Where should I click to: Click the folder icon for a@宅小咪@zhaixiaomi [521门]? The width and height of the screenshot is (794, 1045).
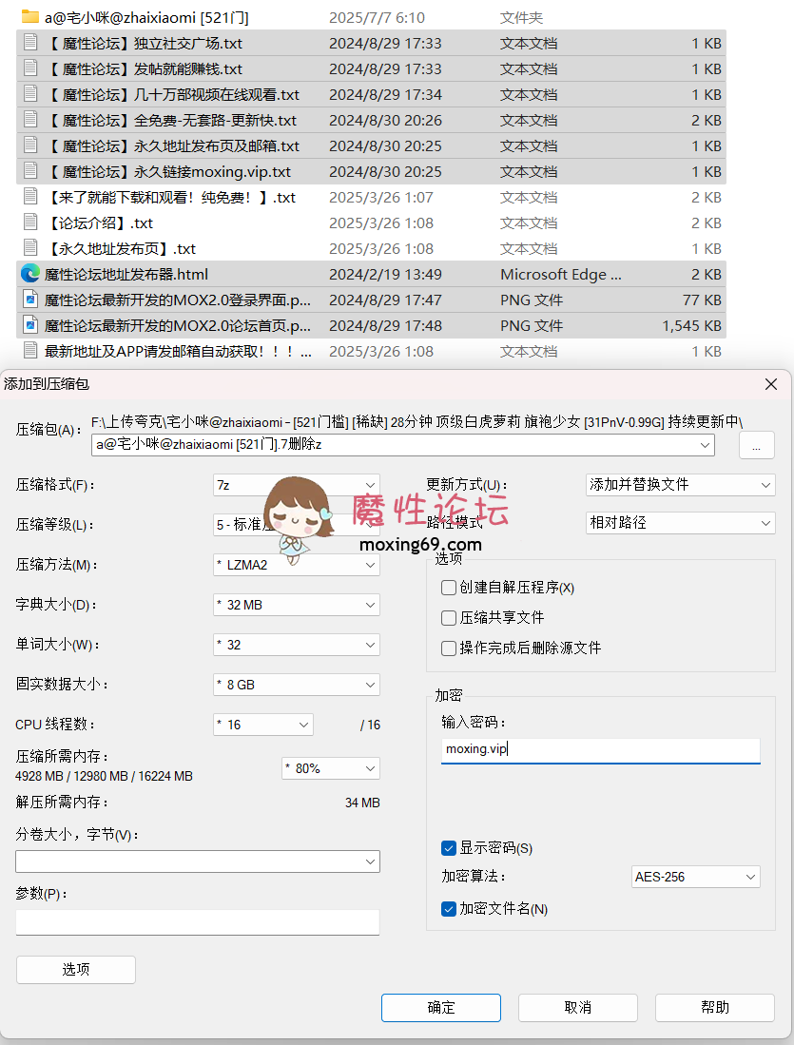point(30,17)
